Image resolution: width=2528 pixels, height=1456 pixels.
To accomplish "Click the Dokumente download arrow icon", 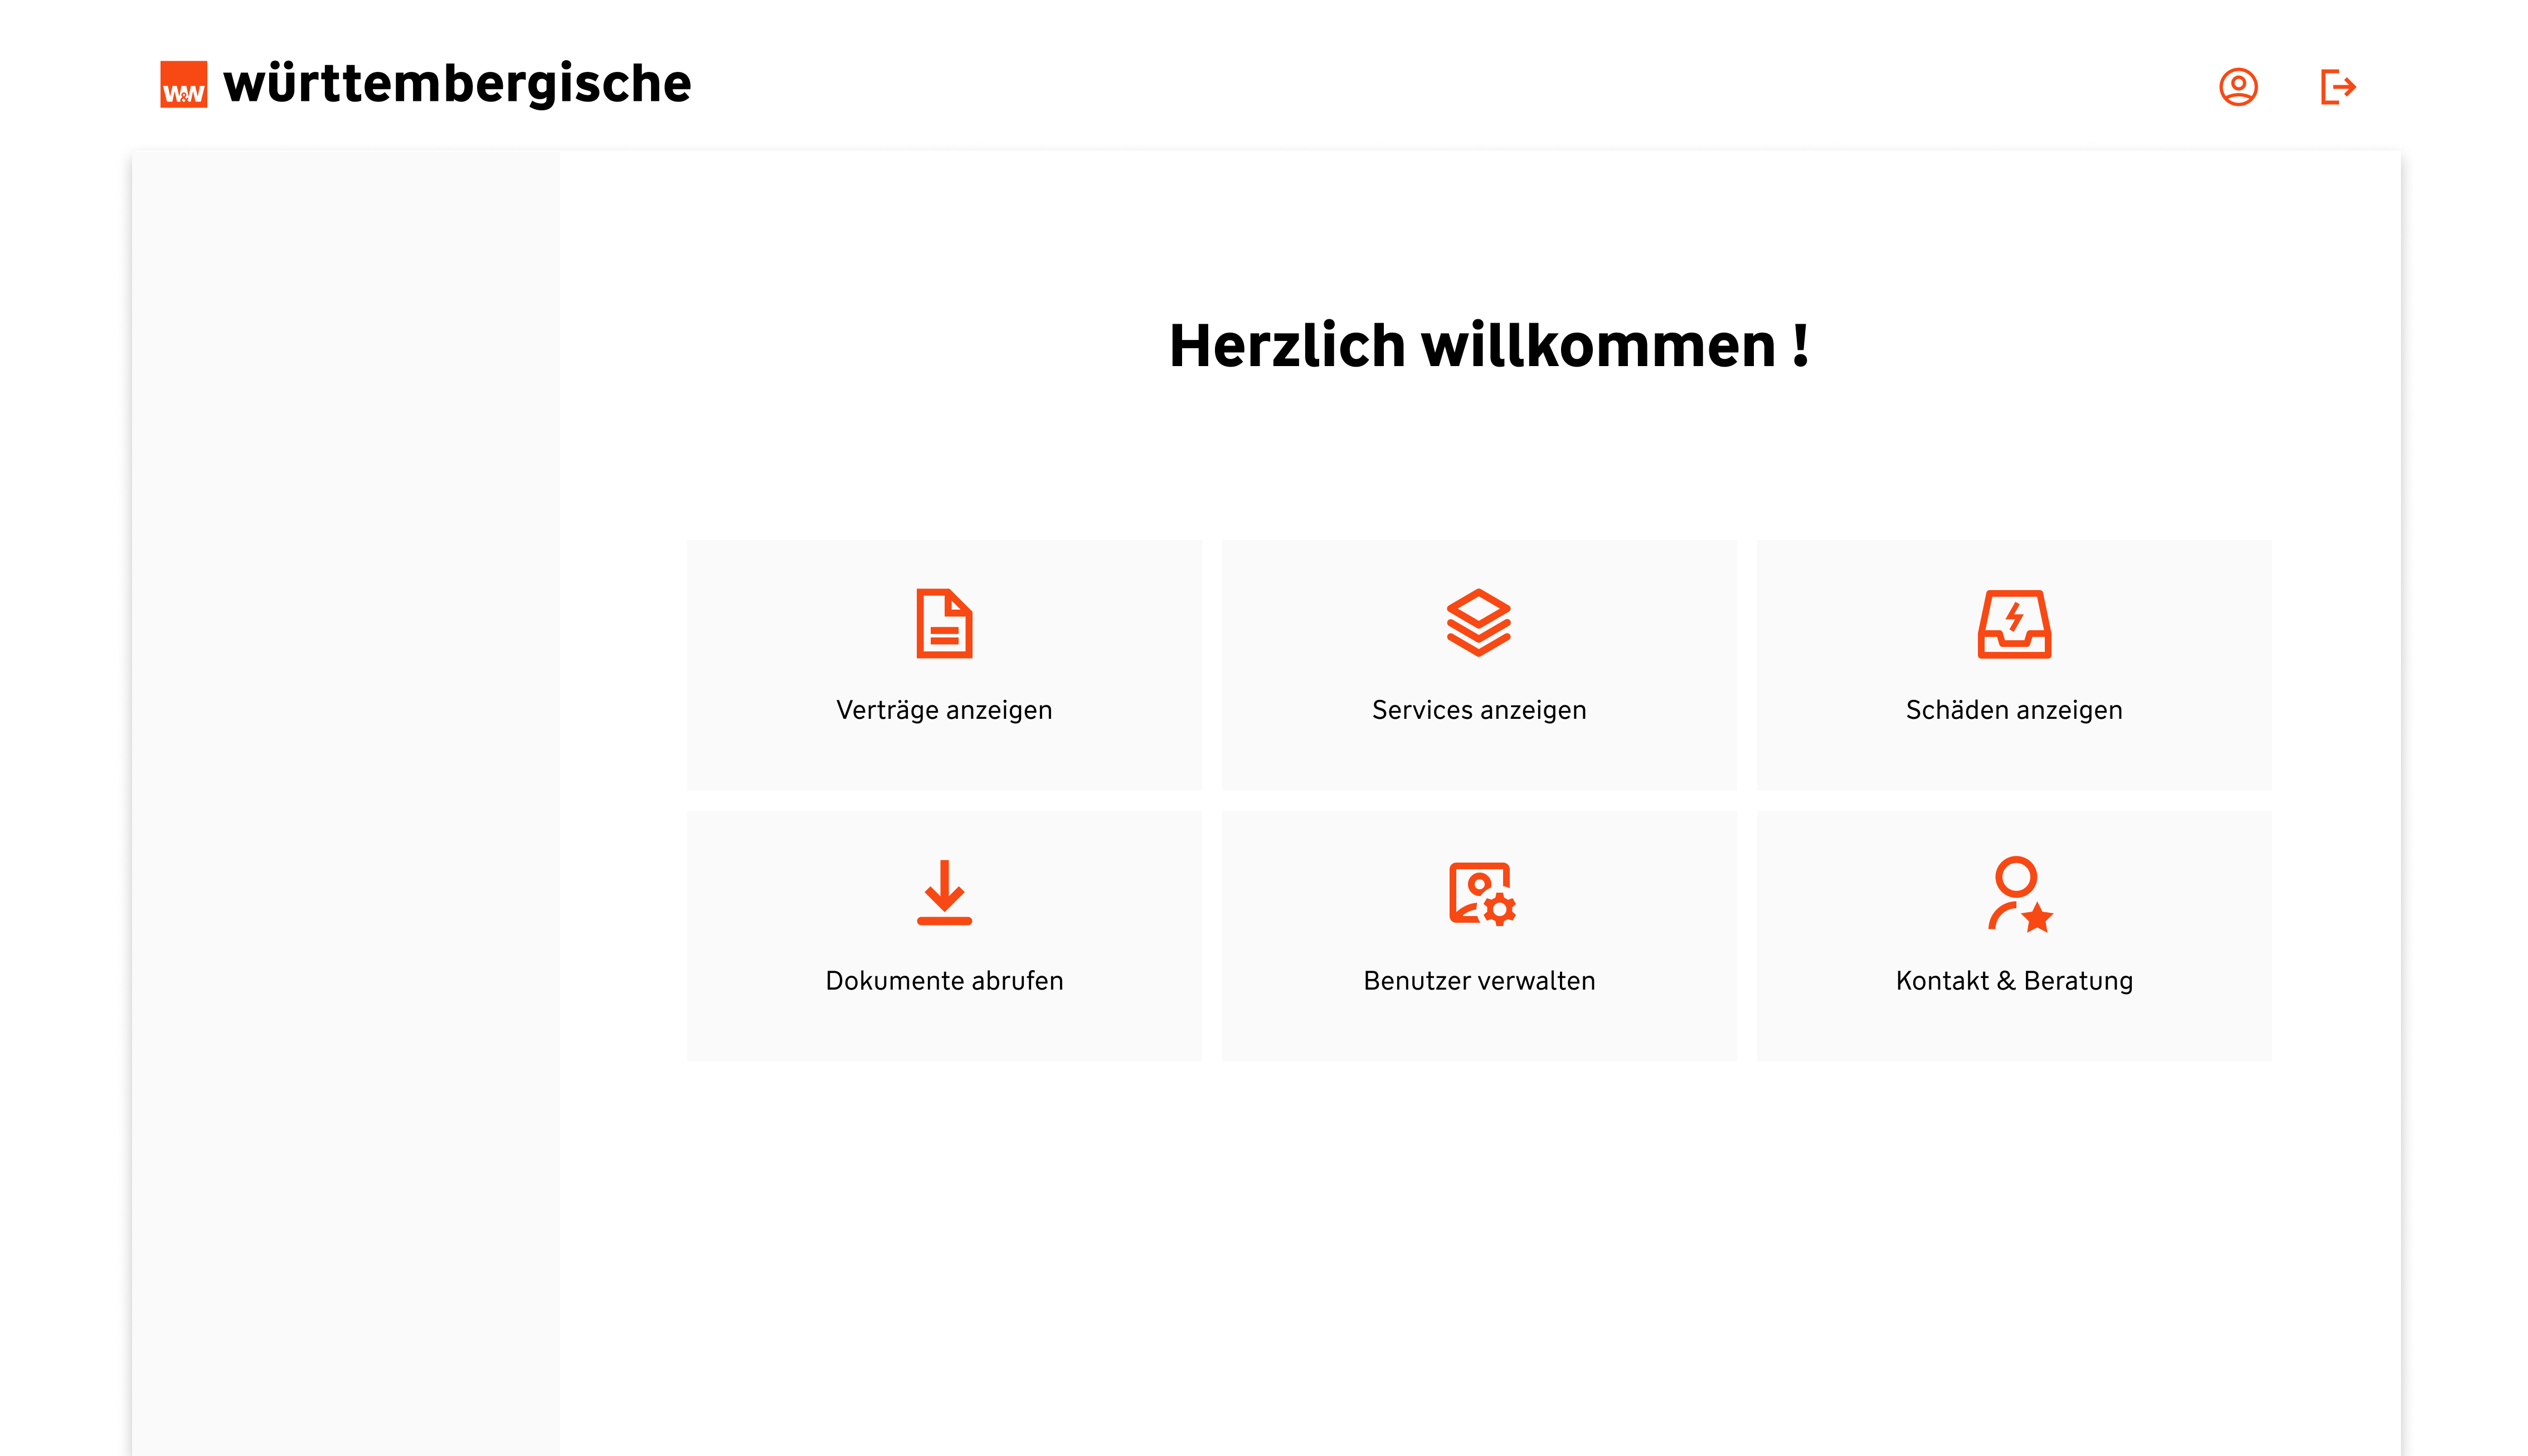I will pyautogui.click(x=944, y=892).
